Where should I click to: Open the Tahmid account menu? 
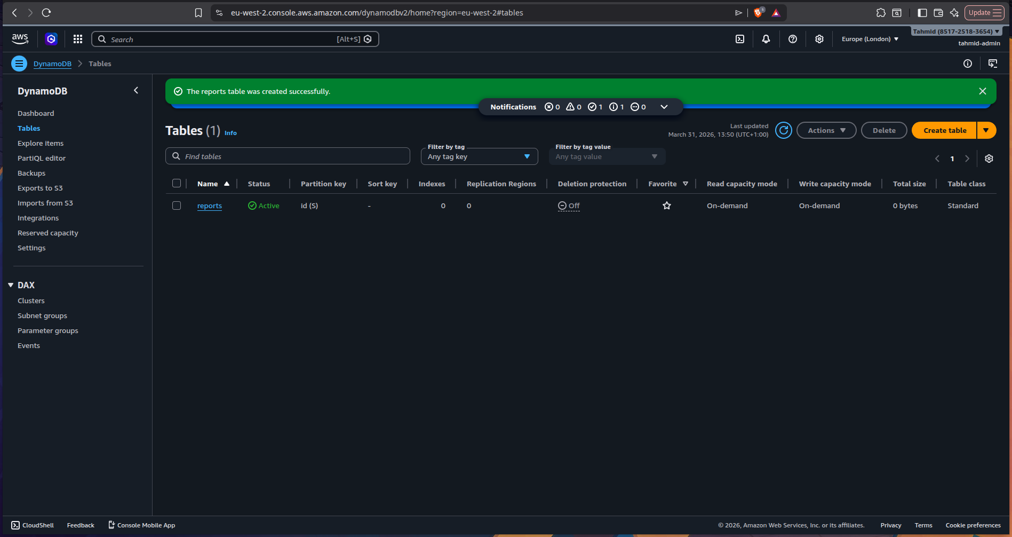point(956,31)
